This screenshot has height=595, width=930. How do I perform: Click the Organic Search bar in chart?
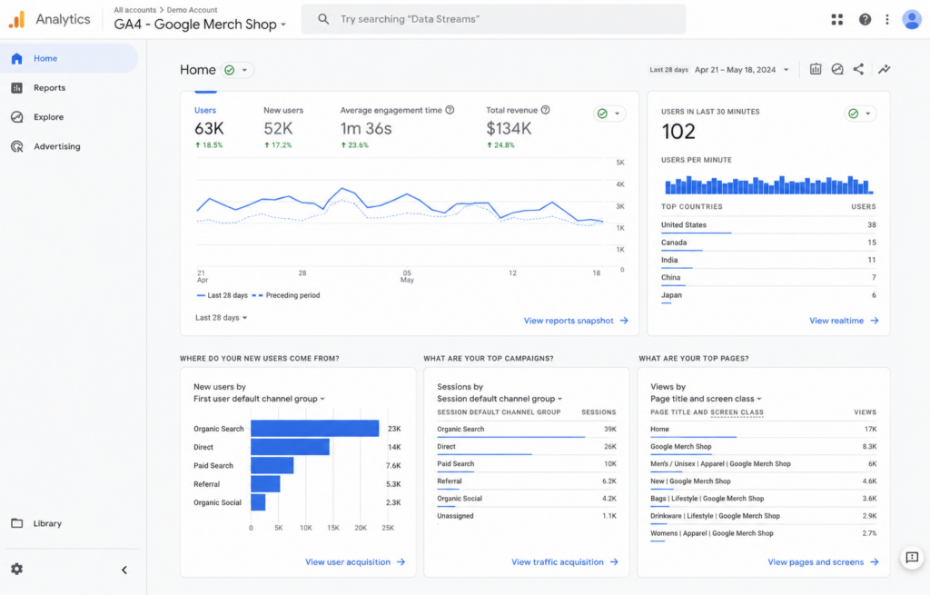(x=314, y=428)
